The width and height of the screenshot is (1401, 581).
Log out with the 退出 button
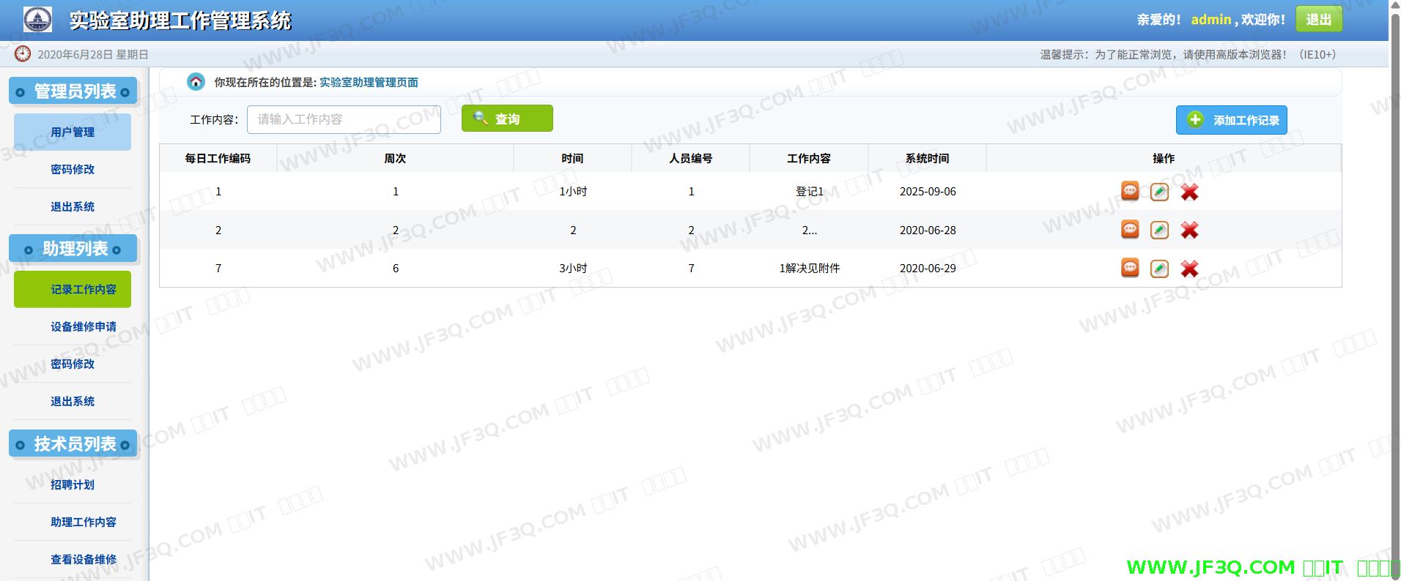1318,20
